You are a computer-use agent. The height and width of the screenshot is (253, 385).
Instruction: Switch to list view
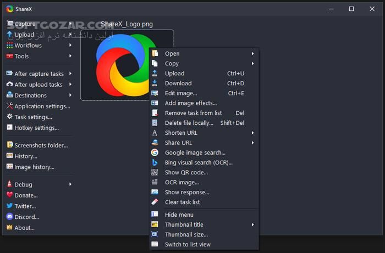188,244
